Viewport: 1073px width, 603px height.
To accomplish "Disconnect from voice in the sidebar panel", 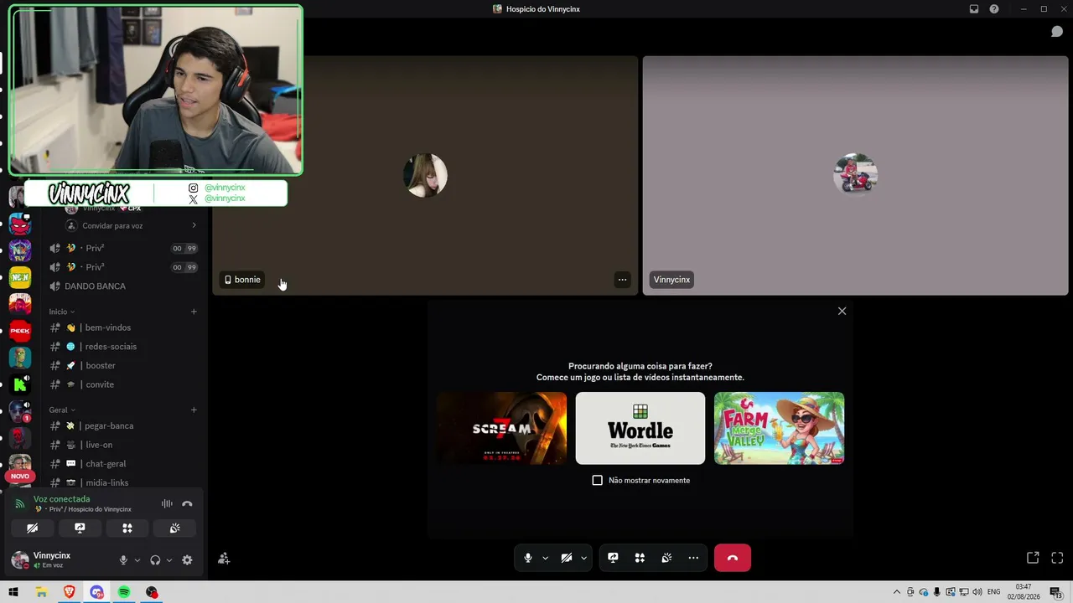I will click(187, 504).
